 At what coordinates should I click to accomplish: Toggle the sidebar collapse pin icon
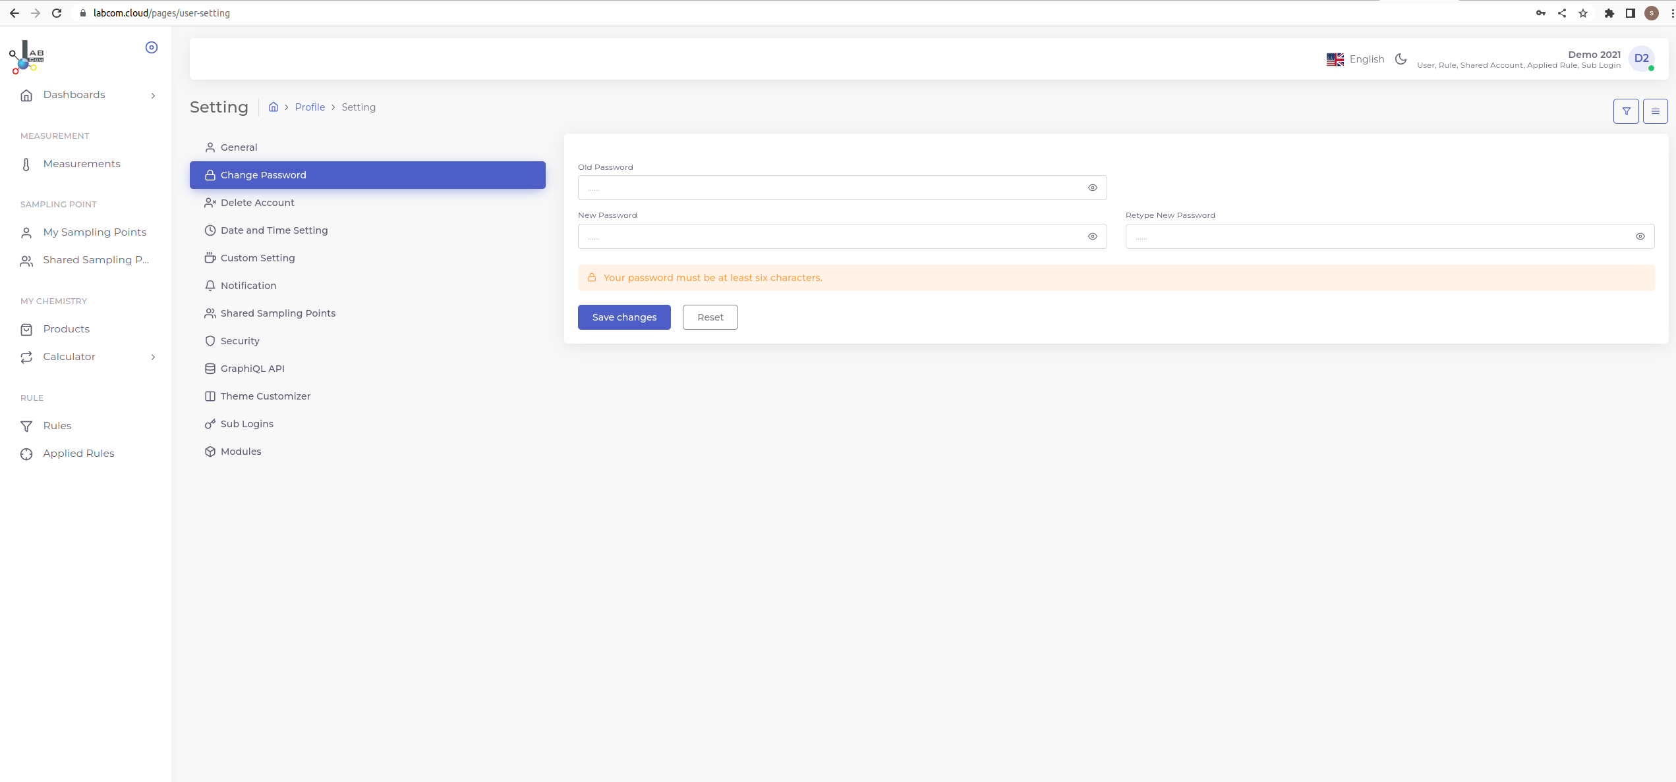(x=152, y=47)
